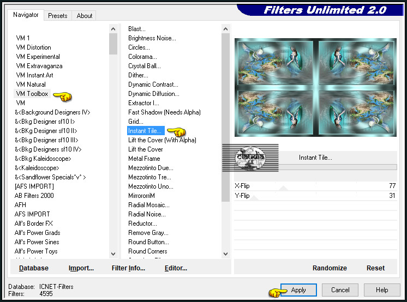Switch to the Presets tab
This screenshot has width=407, height=302.
point(57,16)
